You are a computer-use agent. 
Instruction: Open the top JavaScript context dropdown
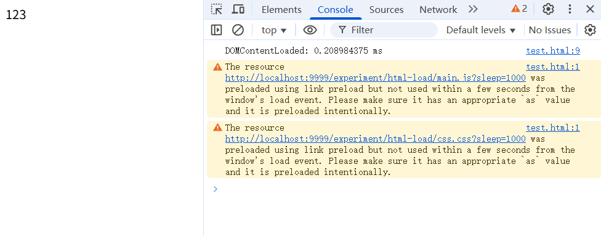[274, 30]
